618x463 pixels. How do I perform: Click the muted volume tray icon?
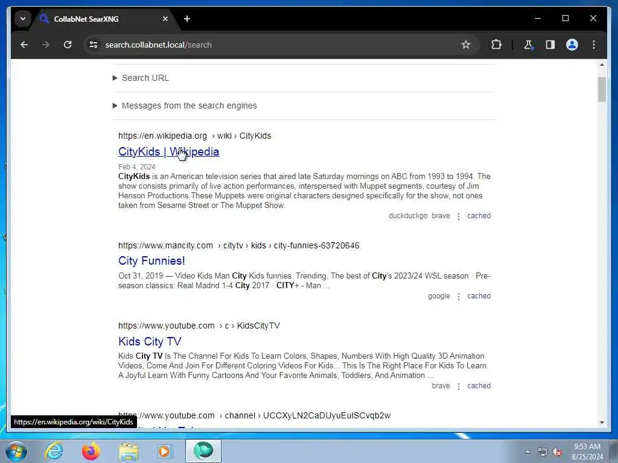point(557,452)
